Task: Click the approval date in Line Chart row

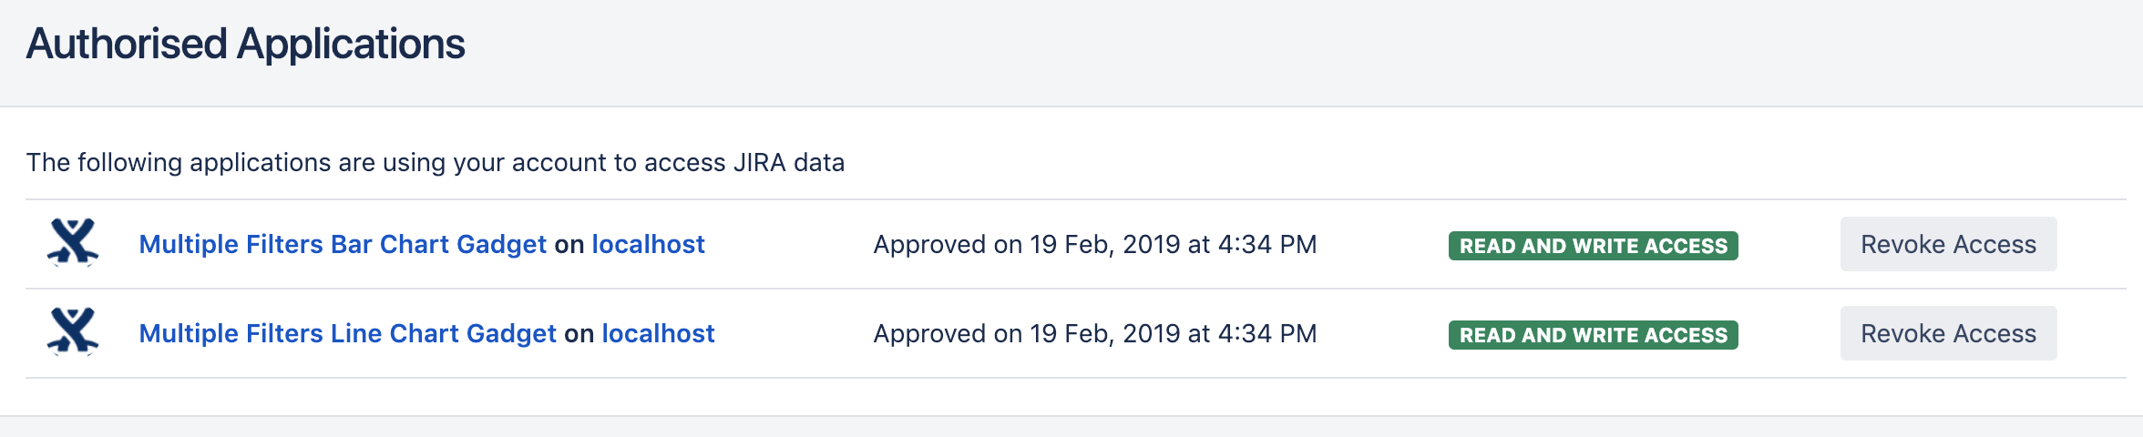Action: coord(1094,333)
